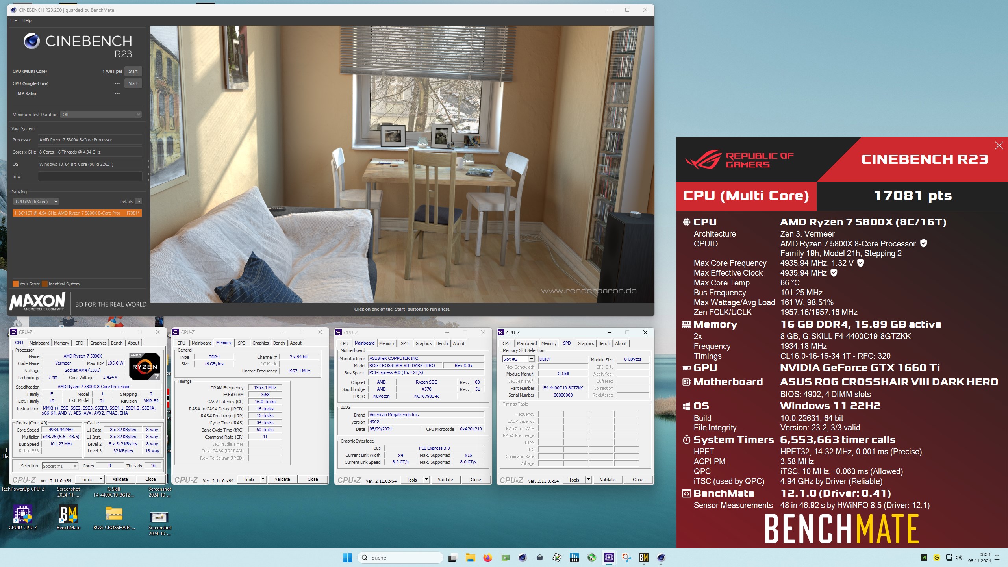Viewport: 1008px width, 567px height.
Task: Open the Help menu in Cinebench
Action: pyautogui.click(x=27, y=20)
